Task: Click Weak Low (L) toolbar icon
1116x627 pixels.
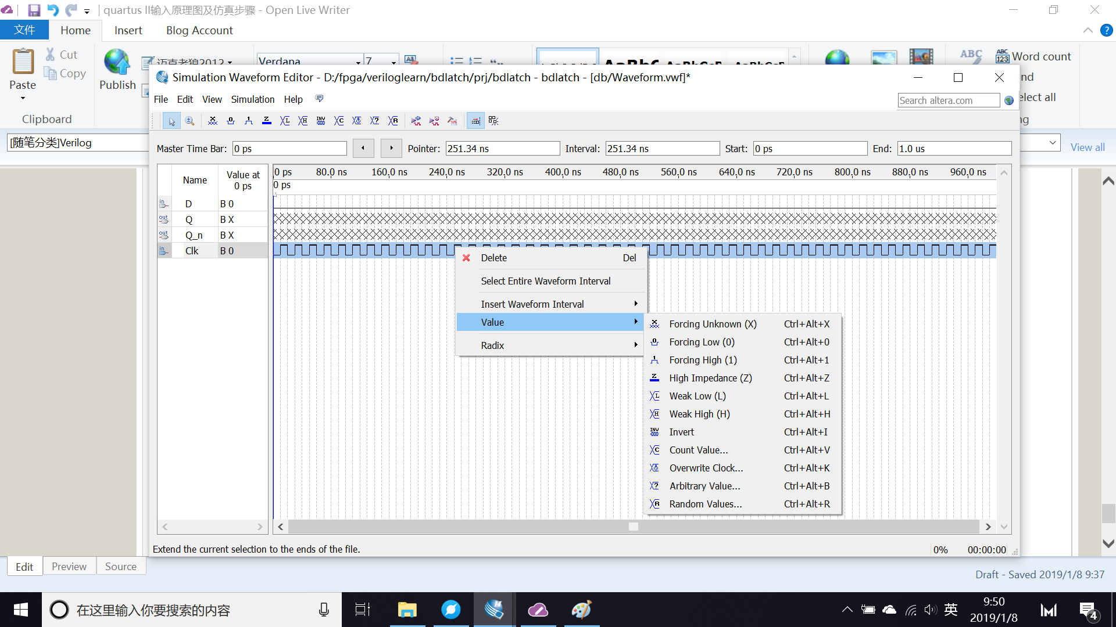Action: [x=285, y=121]
